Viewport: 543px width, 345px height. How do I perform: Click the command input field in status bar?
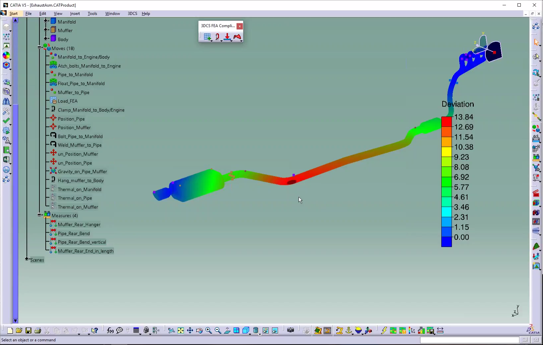click(x=469, y=340)
